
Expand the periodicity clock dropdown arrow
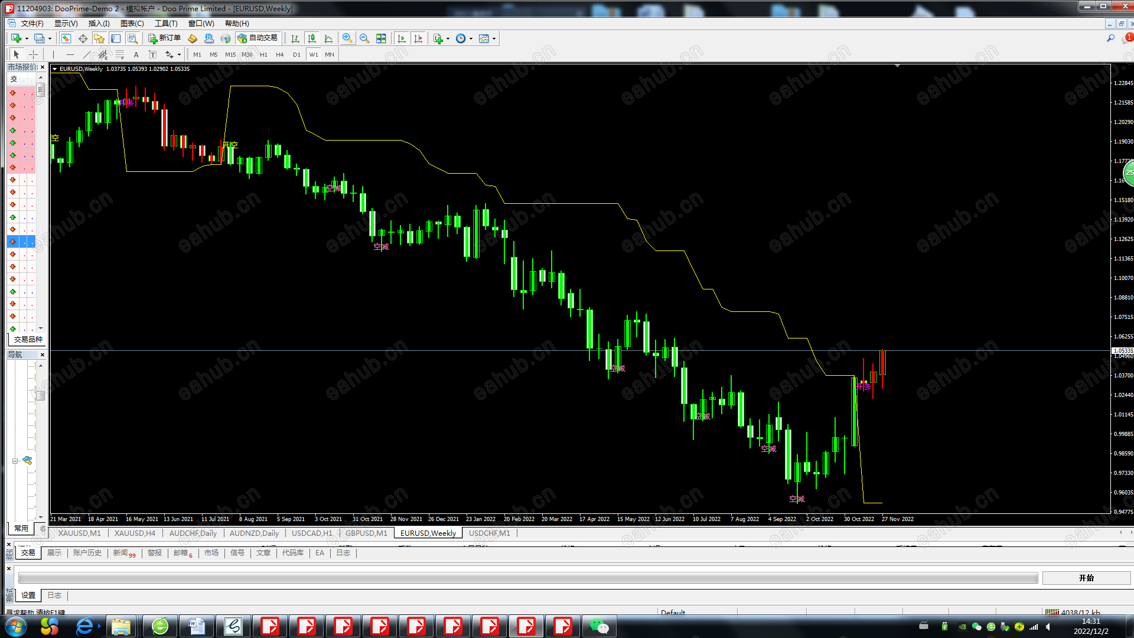(471, 39)
